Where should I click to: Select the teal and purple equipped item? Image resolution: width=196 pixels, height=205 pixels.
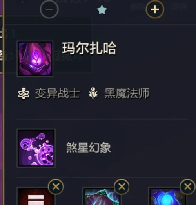coord(102,196)
